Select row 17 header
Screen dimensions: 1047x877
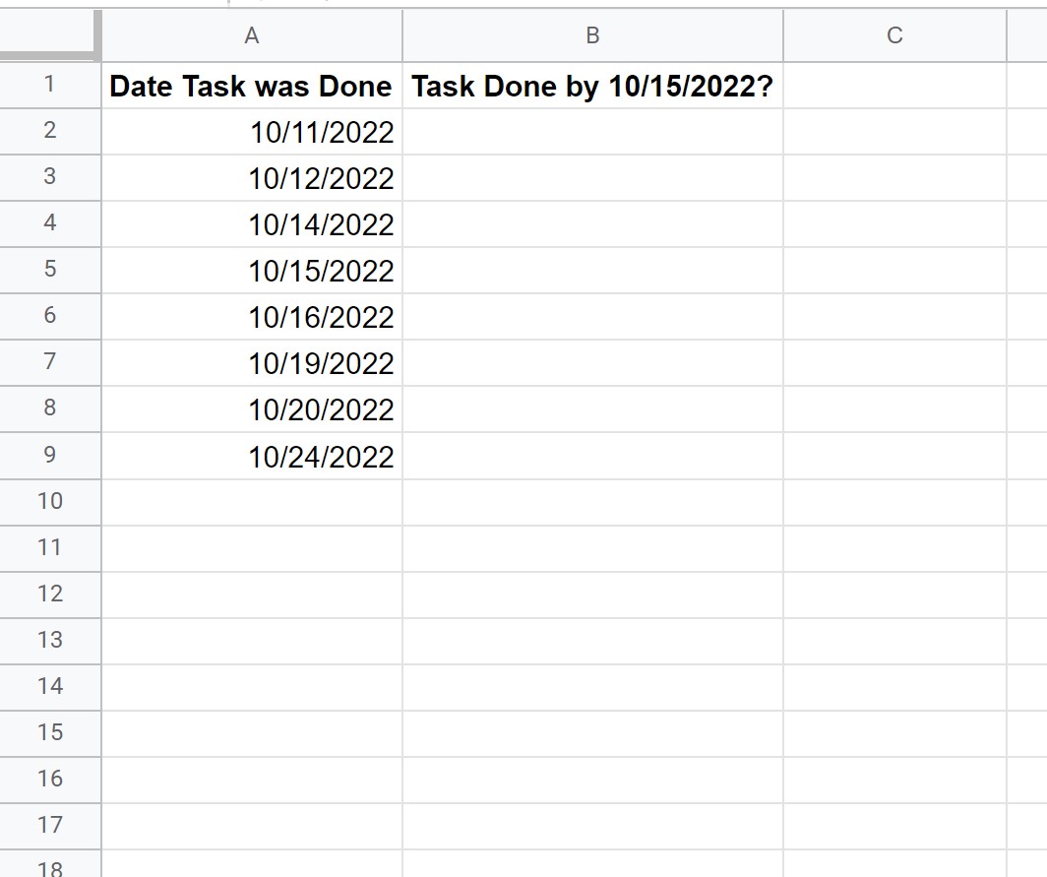pos(50,826)
